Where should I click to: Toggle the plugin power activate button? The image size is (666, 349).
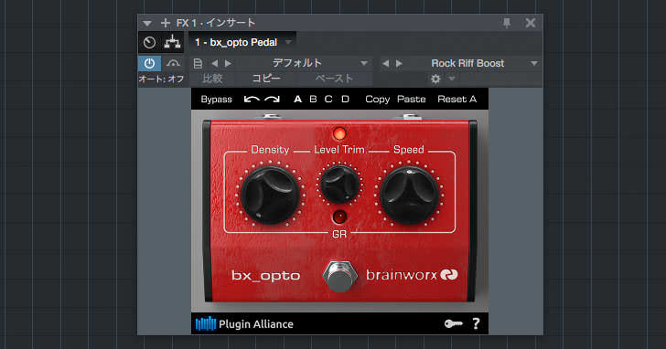[149, 64]
